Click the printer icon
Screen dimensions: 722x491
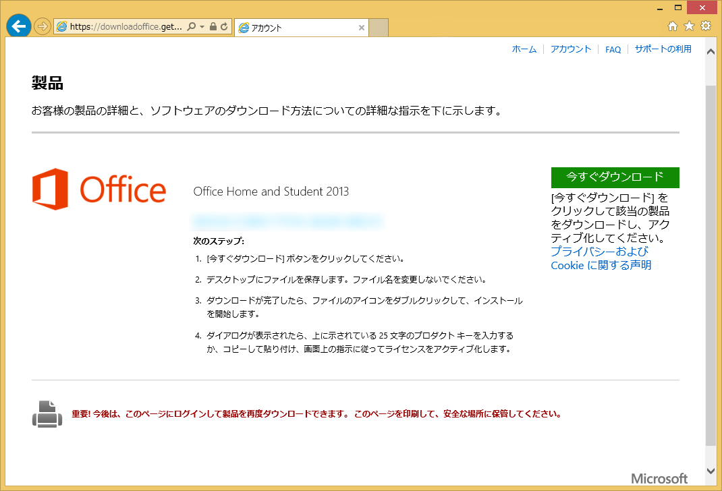pos(47,414)
